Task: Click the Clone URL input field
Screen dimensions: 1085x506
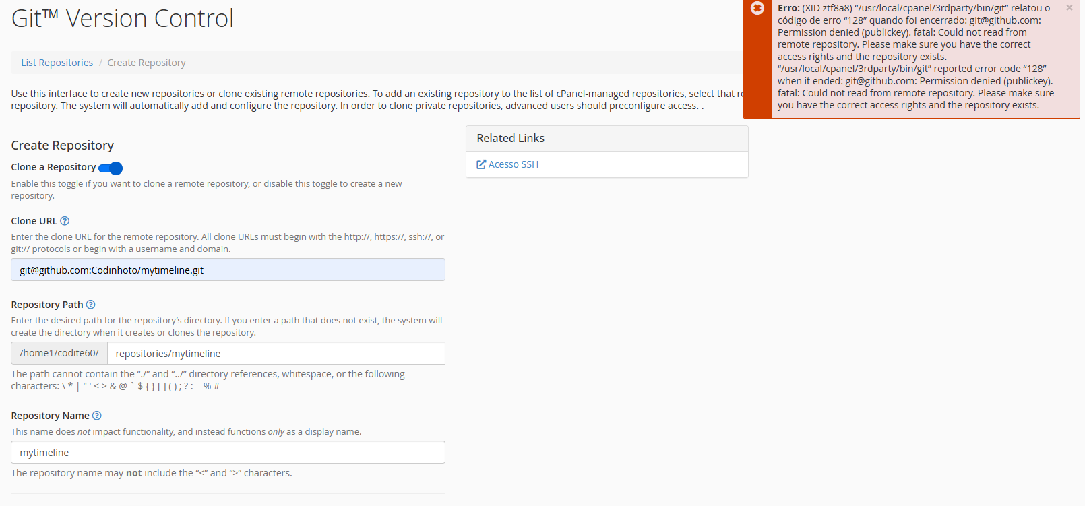Action: pyautogui.click(x=228, y=270)
